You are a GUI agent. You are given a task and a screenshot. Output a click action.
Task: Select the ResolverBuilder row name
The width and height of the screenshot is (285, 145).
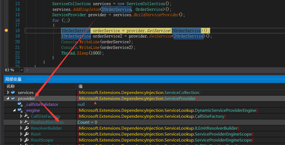[46, 128]
